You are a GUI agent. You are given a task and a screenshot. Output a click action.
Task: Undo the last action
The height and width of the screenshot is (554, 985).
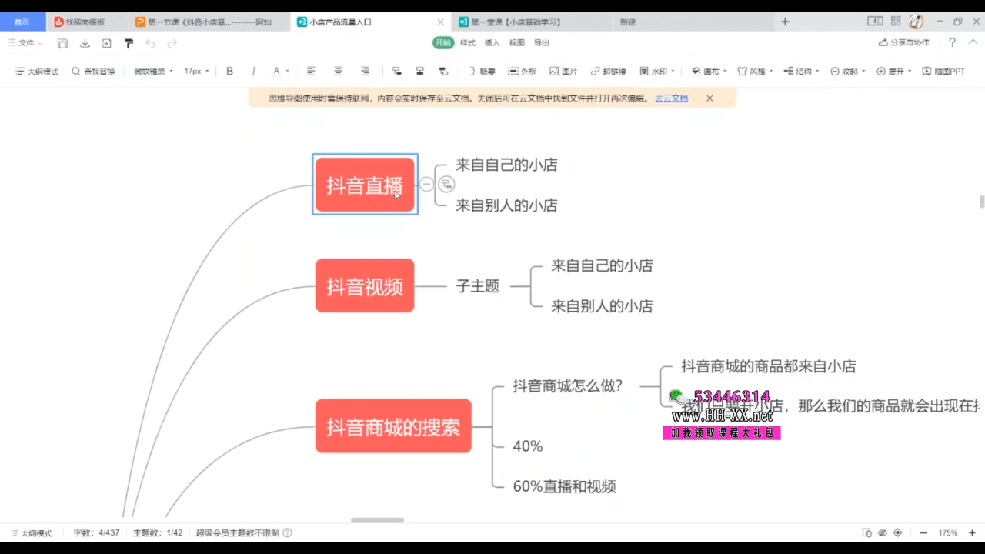[x=150, y=43]
